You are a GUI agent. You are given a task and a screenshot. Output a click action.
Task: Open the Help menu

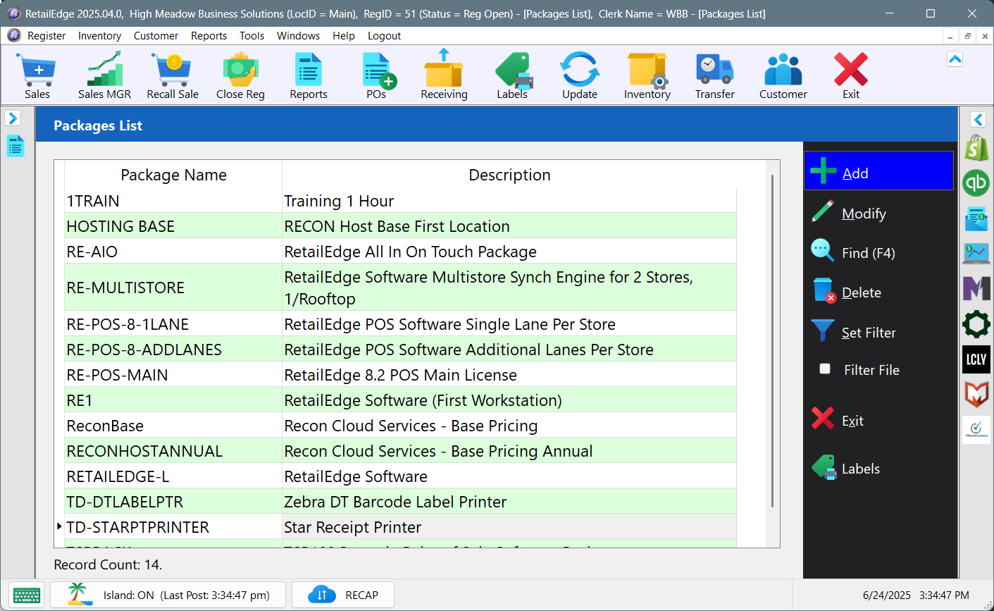(344, 35)
